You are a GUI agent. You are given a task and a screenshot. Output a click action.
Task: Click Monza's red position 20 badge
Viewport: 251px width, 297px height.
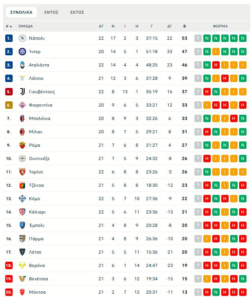[x=9, y=292]
